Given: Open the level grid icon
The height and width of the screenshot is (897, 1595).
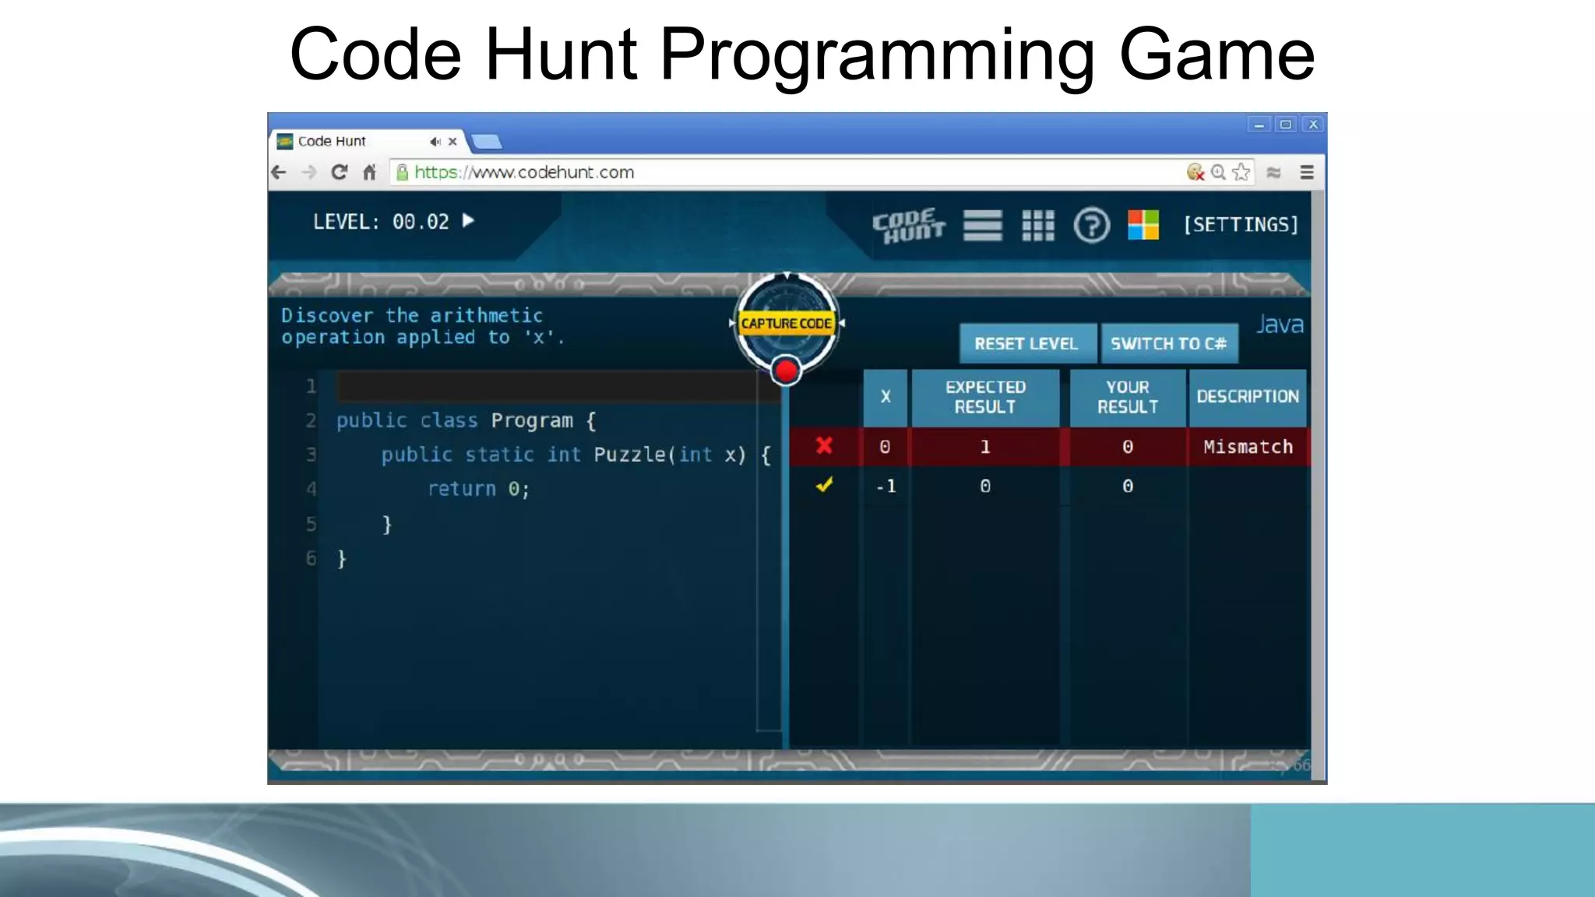Looking at the screenshot, I should (x=1037, y=226).
